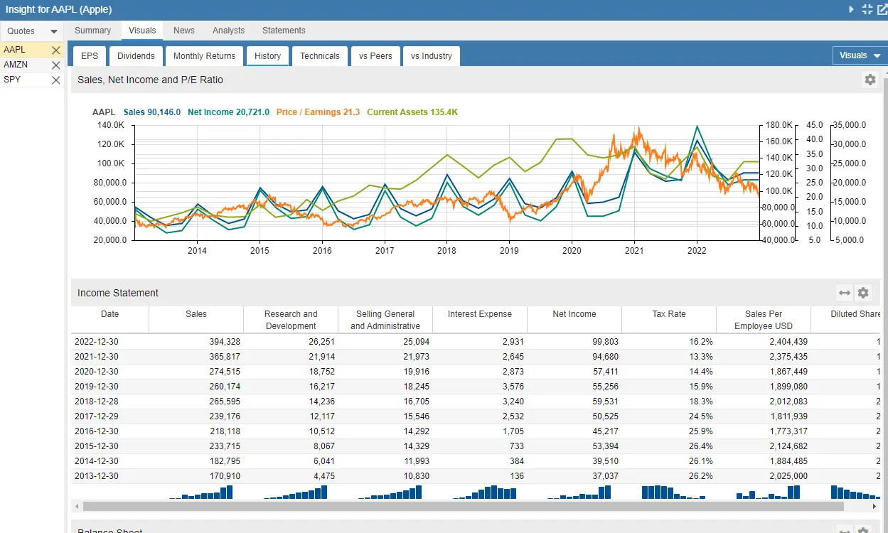888x533 pixels.
Task: Remove SPY from the quotes list
Action: (56, 80)
